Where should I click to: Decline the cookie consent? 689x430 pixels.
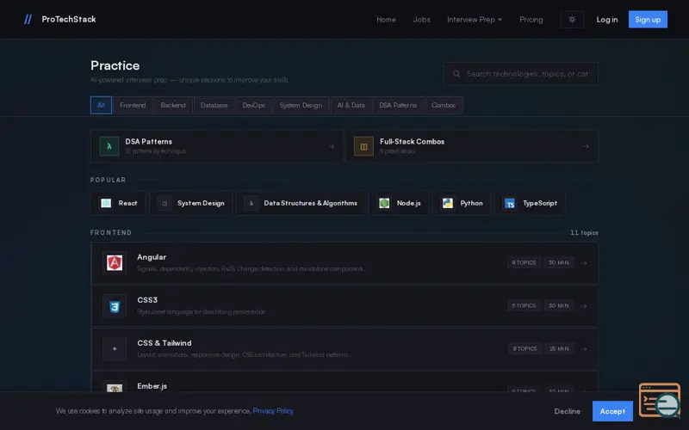click(x=567, y=411)
